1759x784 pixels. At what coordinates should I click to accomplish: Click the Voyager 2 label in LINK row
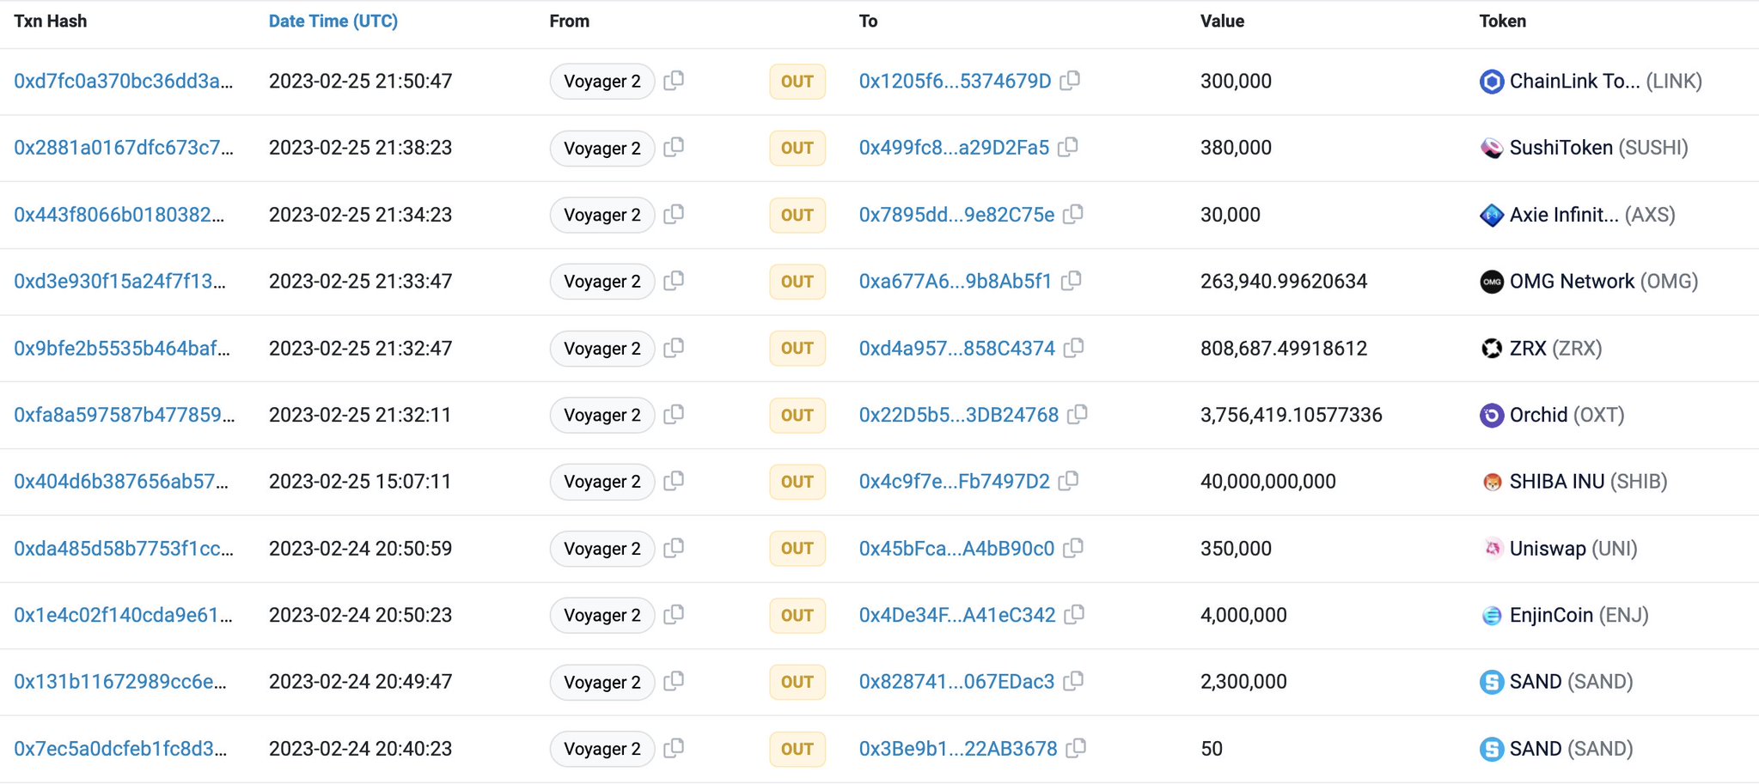pos(602,82)
